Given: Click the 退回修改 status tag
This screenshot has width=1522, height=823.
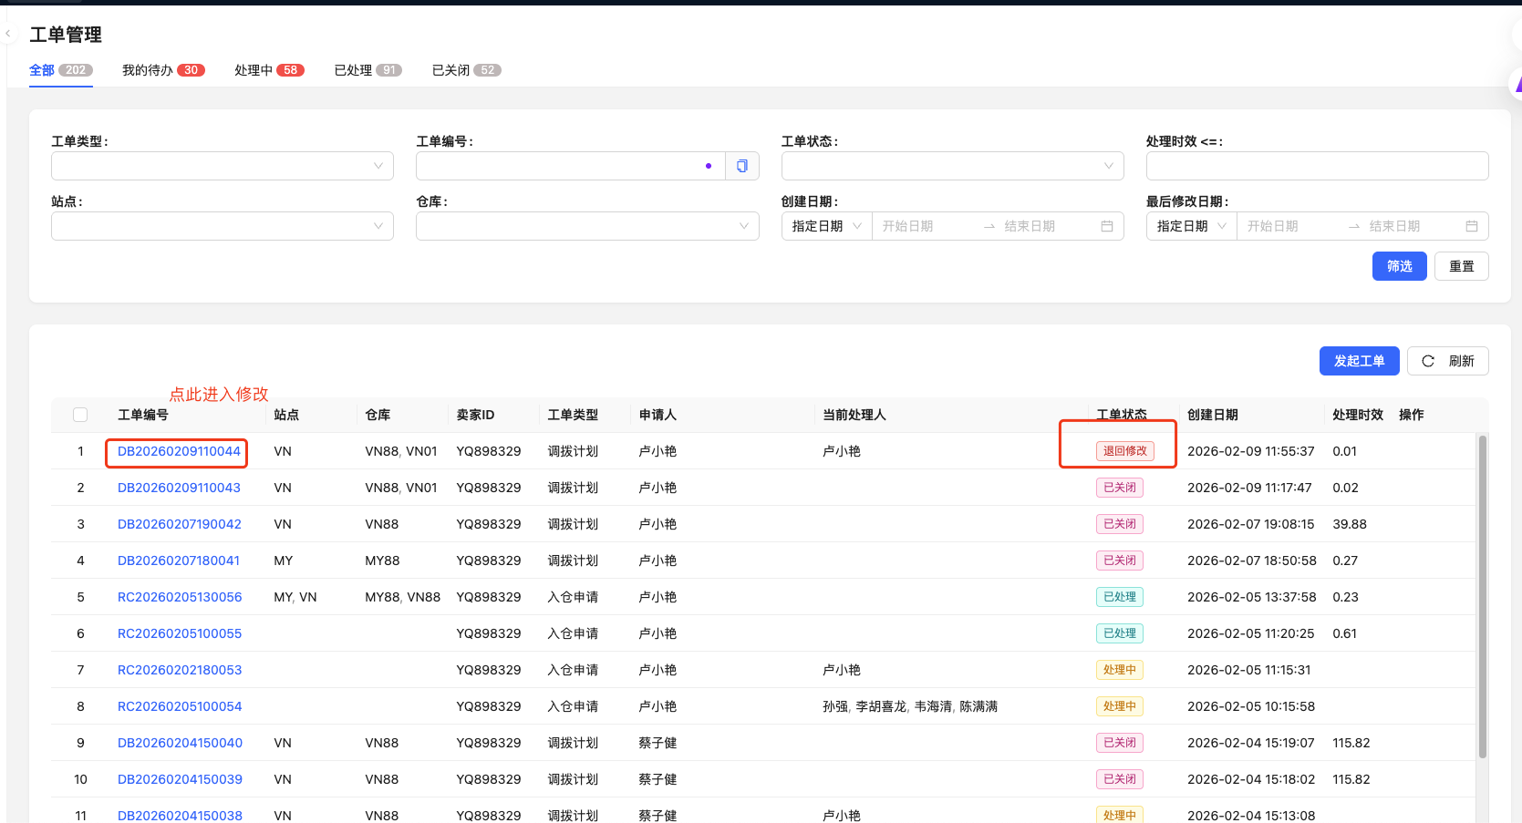Looking at the screenshot, I should click(1124, 451).
